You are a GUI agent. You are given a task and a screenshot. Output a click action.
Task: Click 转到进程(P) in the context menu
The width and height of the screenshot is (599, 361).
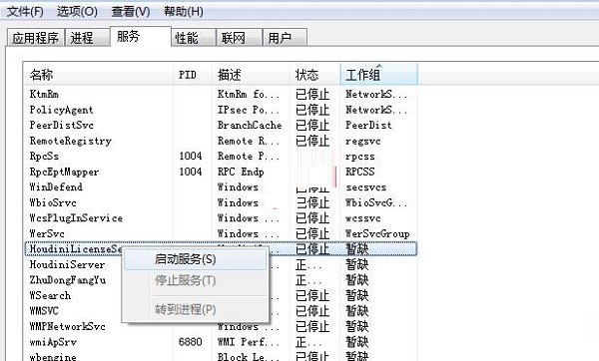pyautogui.click(x=196, y=309)
